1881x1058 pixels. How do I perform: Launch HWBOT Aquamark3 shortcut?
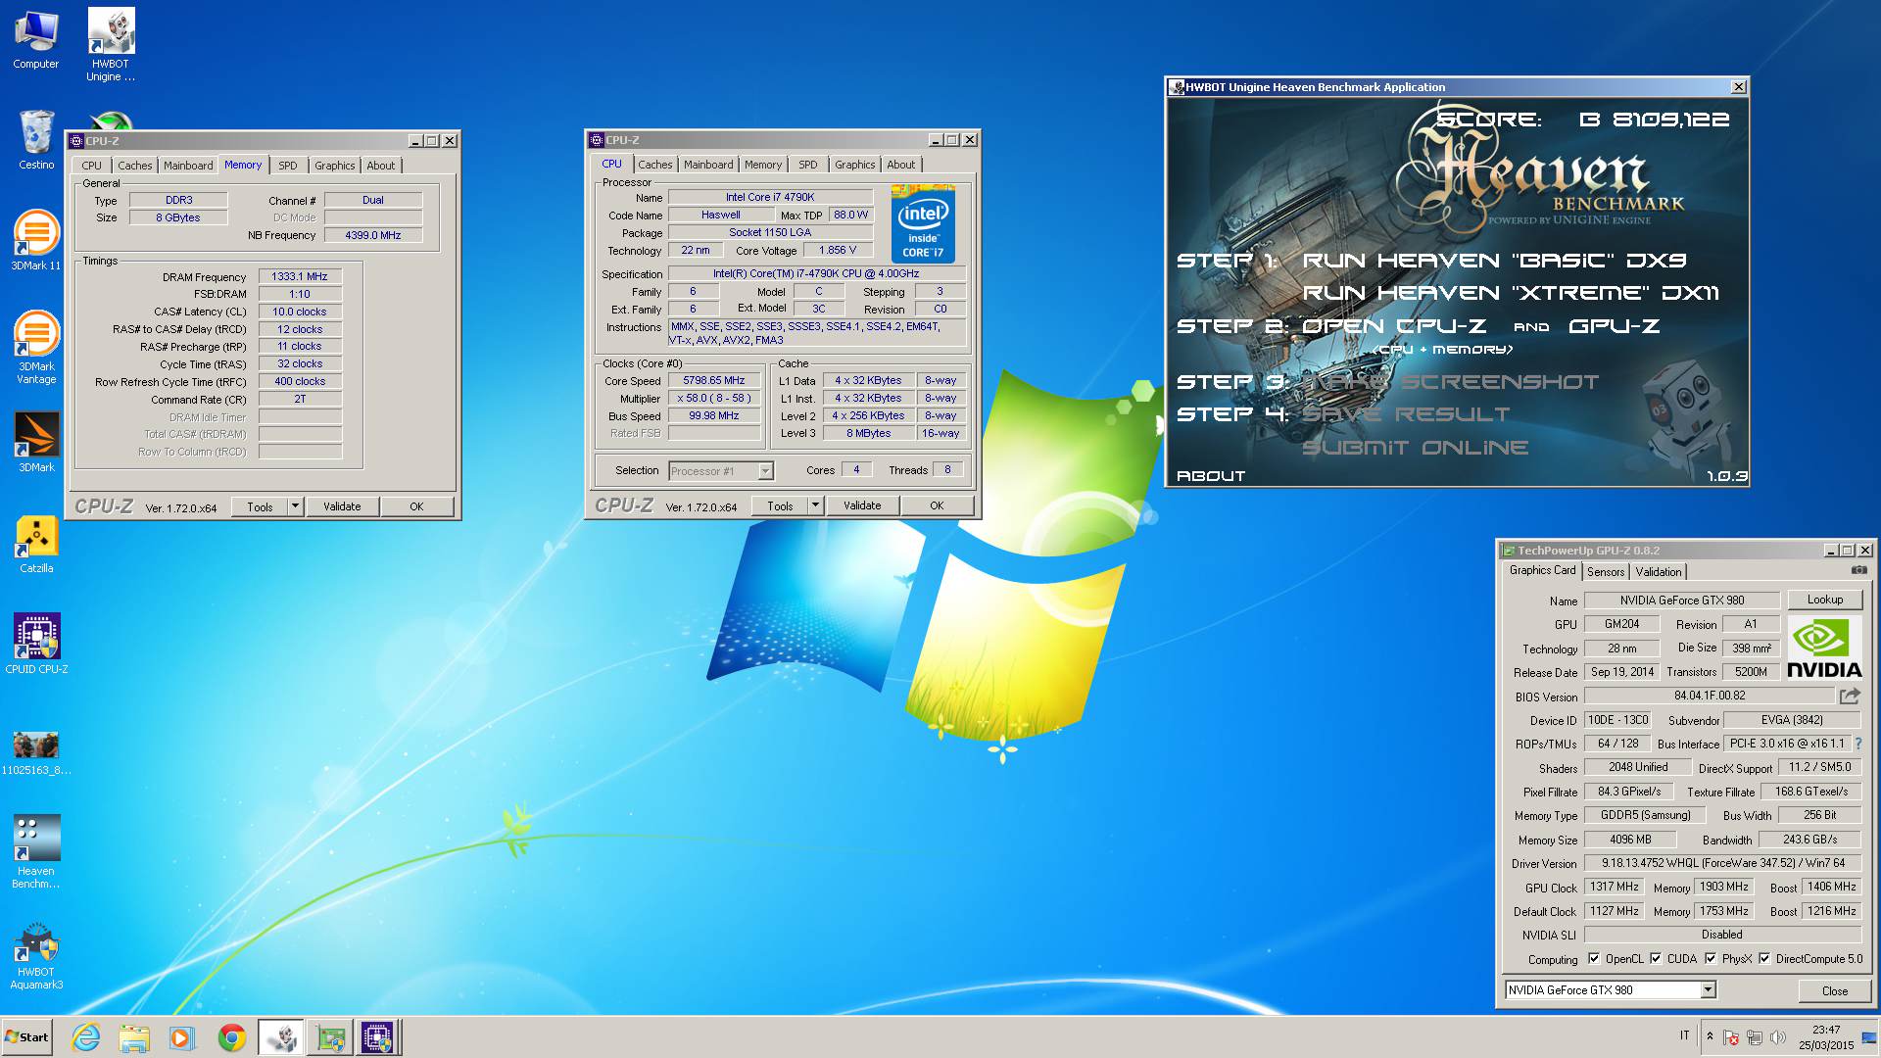coord(36,955)
